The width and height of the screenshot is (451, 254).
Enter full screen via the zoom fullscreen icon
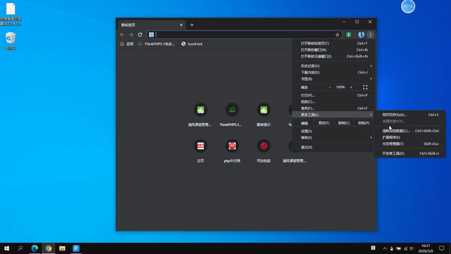tap(365, 87)
